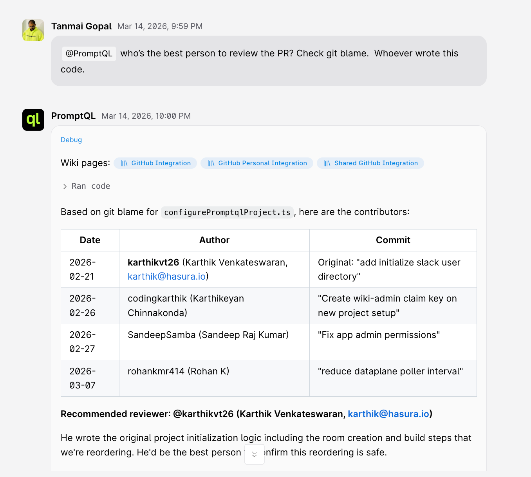Open the Debug link
The height and width of the screenshot is (477, 531).
[71, 140]
